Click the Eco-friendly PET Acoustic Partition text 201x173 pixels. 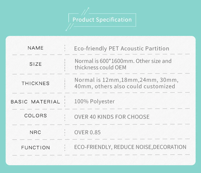pos(122,49)
